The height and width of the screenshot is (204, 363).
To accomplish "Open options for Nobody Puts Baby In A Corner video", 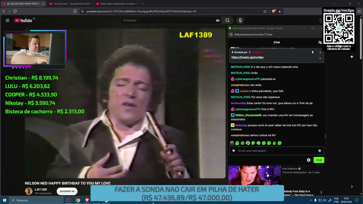I will [x=321, y=192].
